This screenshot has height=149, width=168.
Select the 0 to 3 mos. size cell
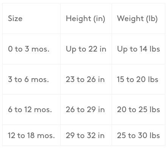pyautogui.click(x=31, y=49)
